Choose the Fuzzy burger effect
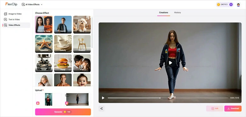The height and width of the screenshot is (117, 246). pyautogui.click(x=63, y=63)
